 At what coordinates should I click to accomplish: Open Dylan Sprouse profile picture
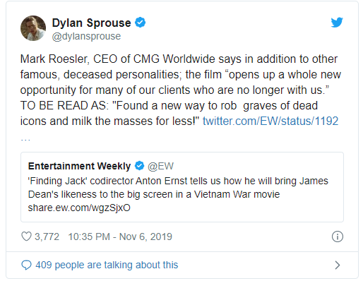click(33, 28)
